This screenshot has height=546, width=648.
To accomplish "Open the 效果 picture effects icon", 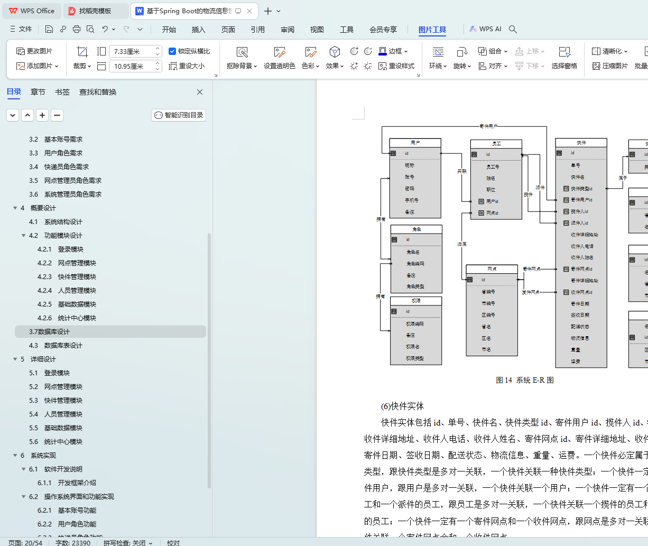I will [335, 52].
